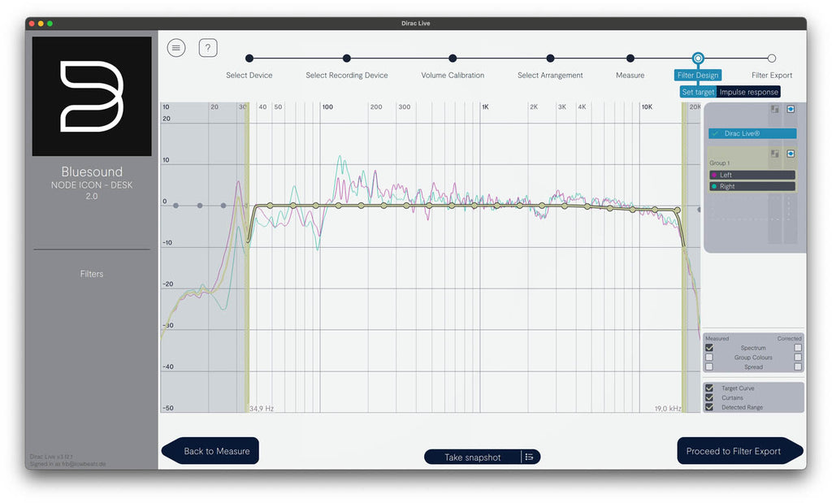
Task: Click the target filter icon in Group 1
Action: [x=774, y=154]
